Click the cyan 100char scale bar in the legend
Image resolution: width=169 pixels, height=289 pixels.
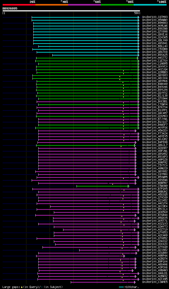click(x=121, y=287)
